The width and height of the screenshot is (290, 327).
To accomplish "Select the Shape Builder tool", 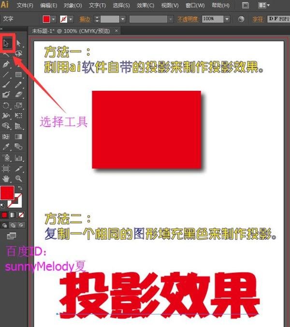I will pos(6,126).
